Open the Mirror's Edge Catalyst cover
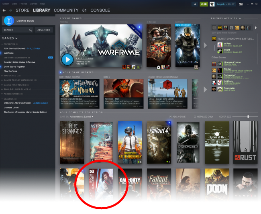The width and height of the screenshot is (261, 214). point(101,184)
